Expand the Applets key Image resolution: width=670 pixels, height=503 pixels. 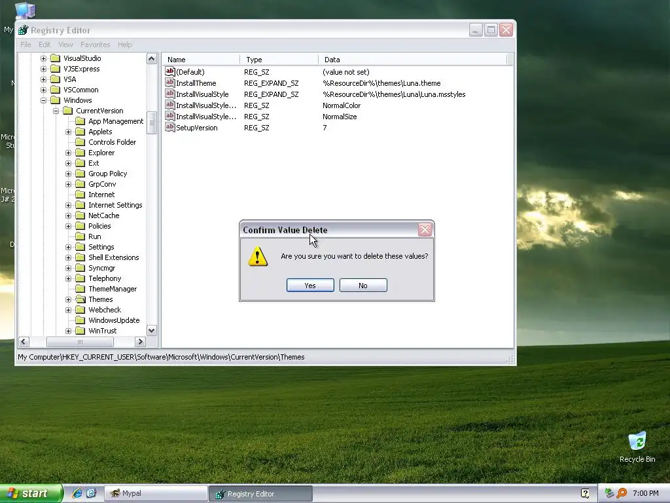click(x=68, y=132)
